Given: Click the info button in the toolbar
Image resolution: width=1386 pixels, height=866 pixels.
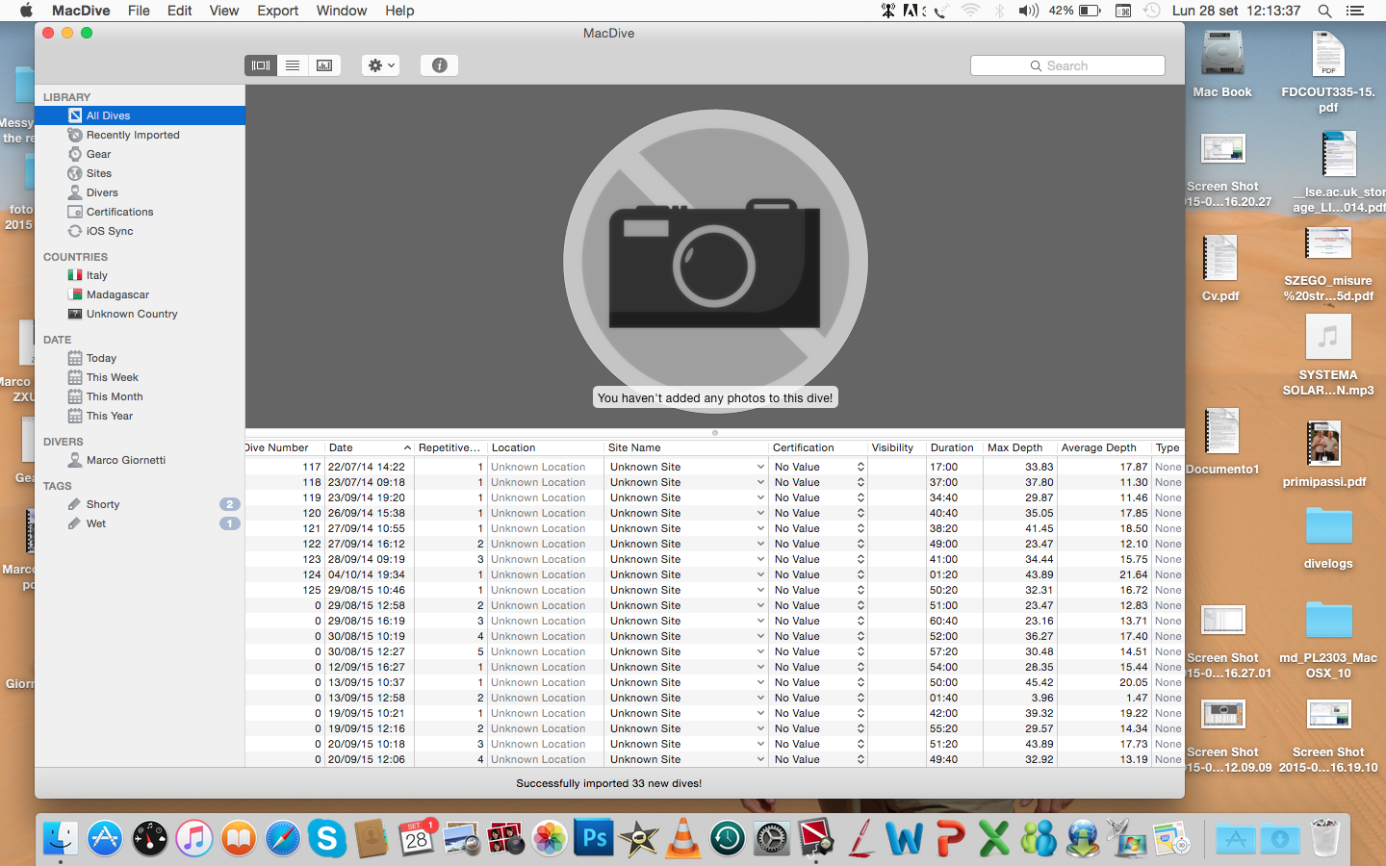Looking at the screenshot, I should point(439,65).
